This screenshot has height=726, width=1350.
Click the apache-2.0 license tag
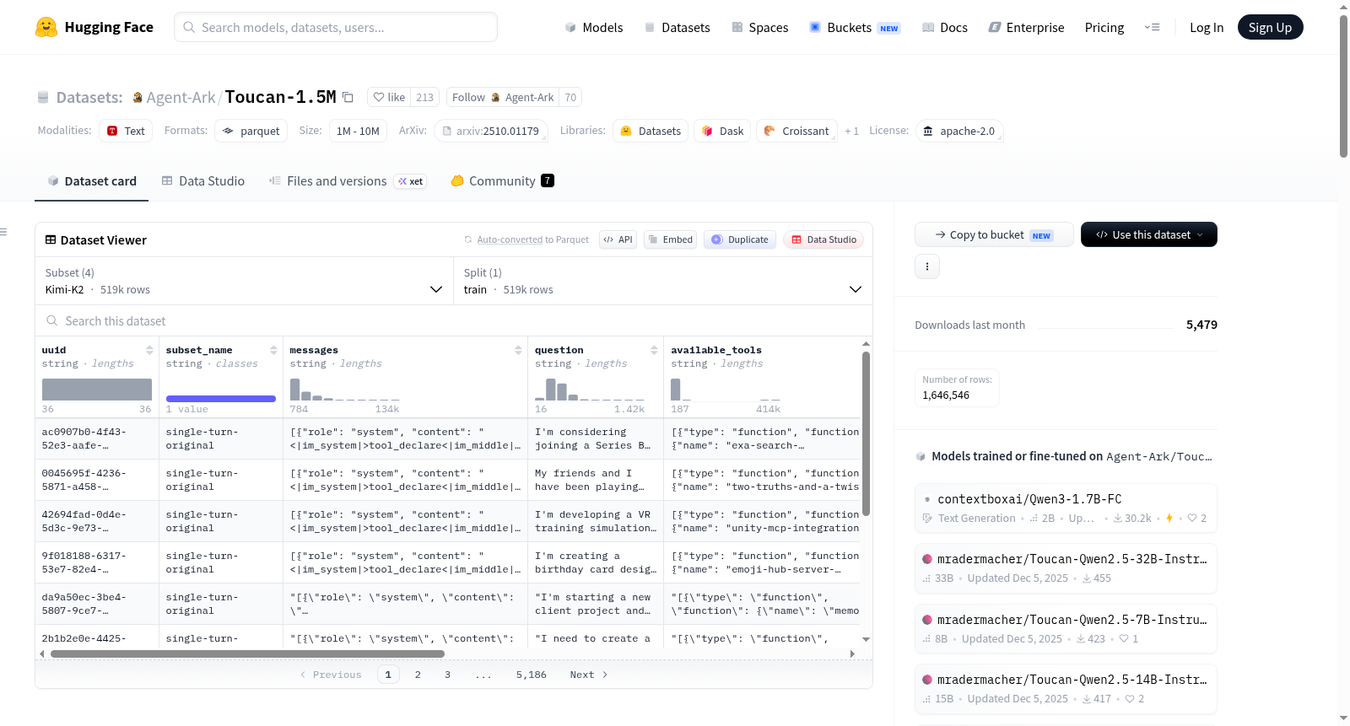tap(958, 131)
